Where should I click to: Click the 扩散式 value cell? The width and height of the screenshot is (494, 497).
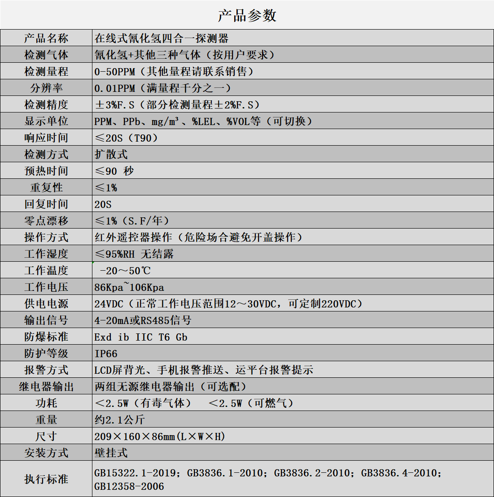[x=293, y=154]
